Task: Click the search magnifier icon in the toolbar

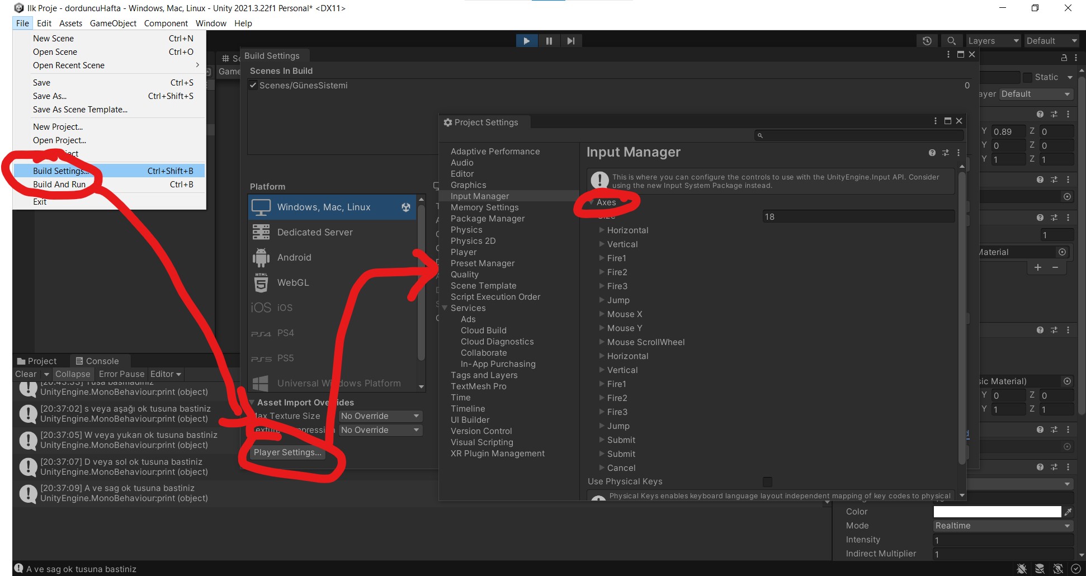Action: tap(951, 41)
